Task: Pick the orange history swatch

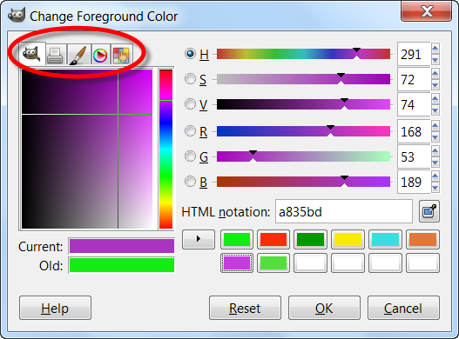Action: 422,239
